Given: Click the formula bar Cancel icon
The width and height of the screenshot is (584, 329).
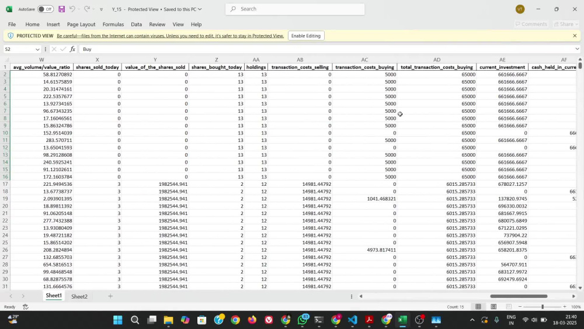Looking at the screenshot, I should [x=54, y=49].
